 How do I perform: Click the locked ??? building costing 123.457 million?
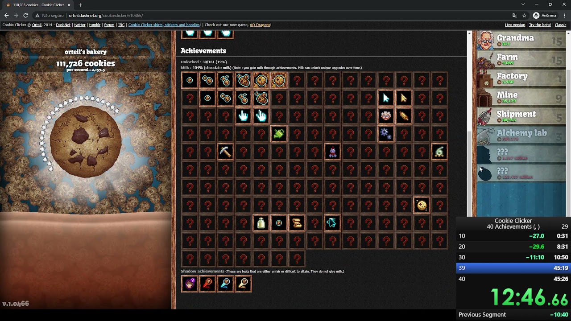click(521, 173)
